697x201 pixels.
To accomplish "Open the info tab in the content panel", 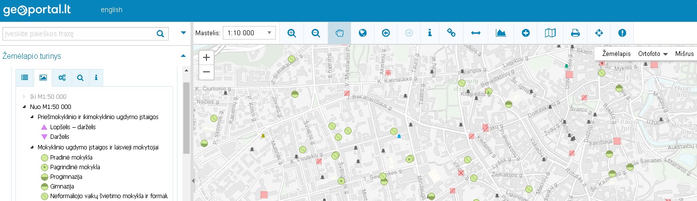I will (96, 77).
